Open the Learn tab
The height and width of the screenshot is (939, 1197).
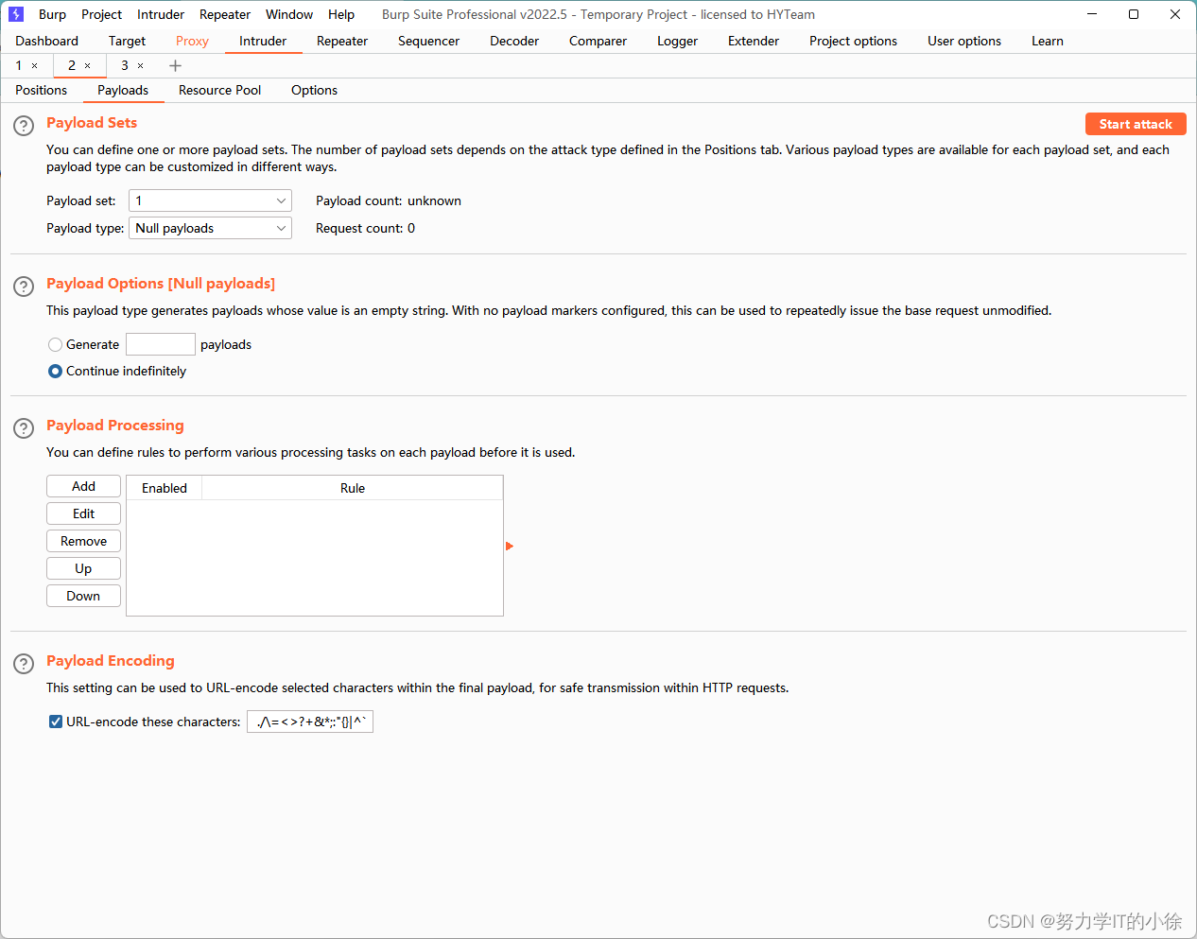tap(1048, 41)
